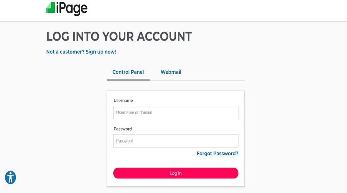
Task: Focus the Password input field
Action: click(176, 141)
